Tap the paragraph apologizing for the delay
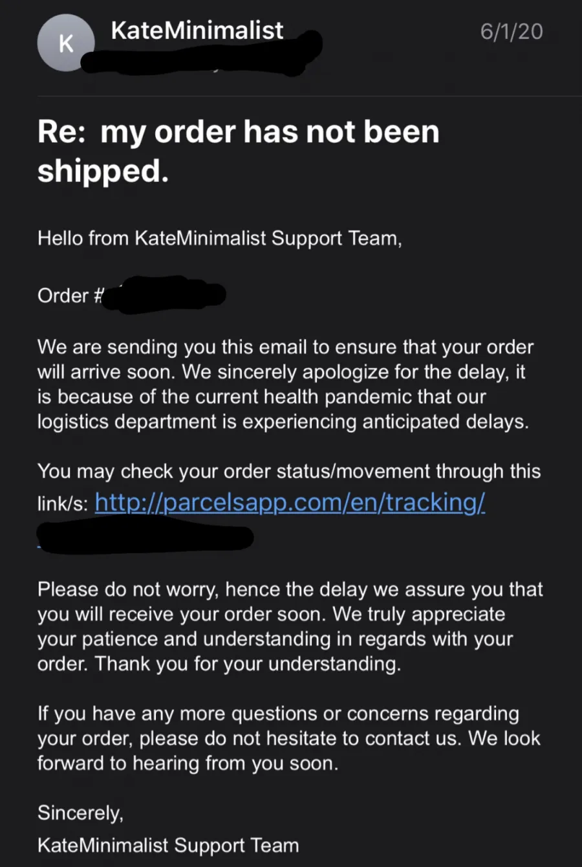 pos(285,384)
